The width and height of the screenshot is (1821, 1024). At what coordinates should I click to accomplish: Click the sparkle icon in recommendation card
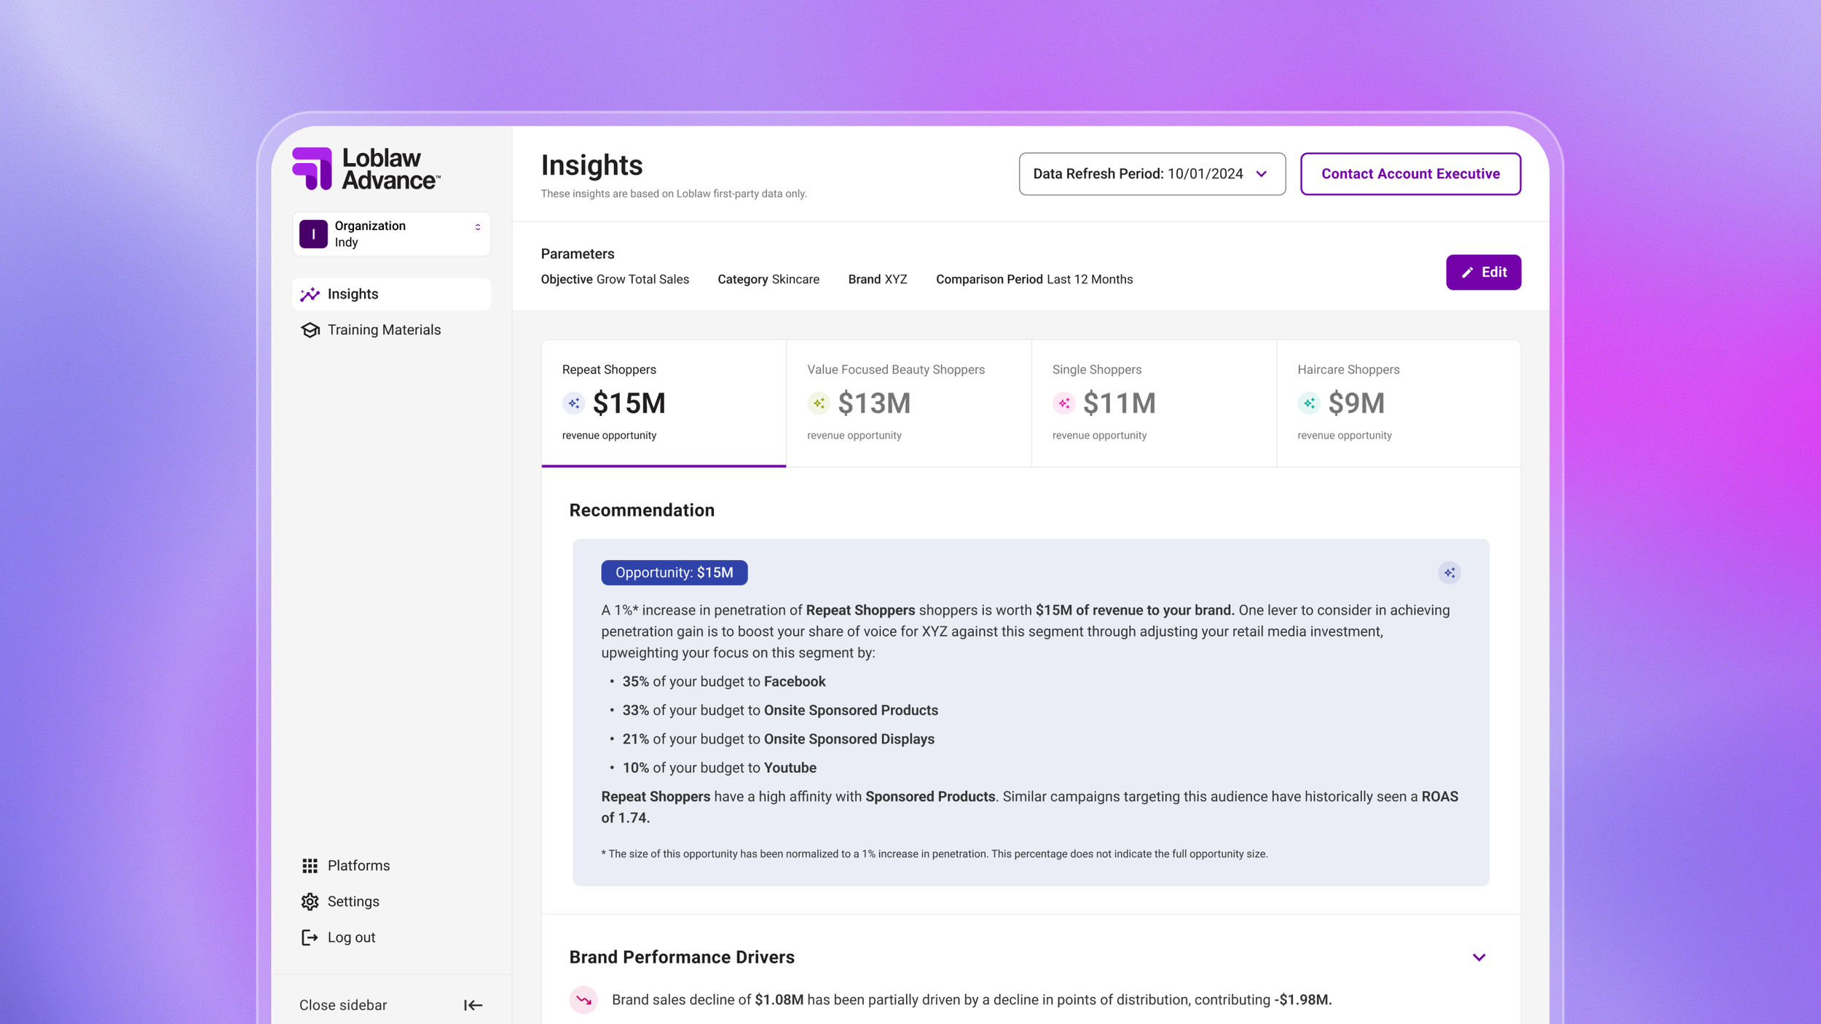click(1449, 573)
